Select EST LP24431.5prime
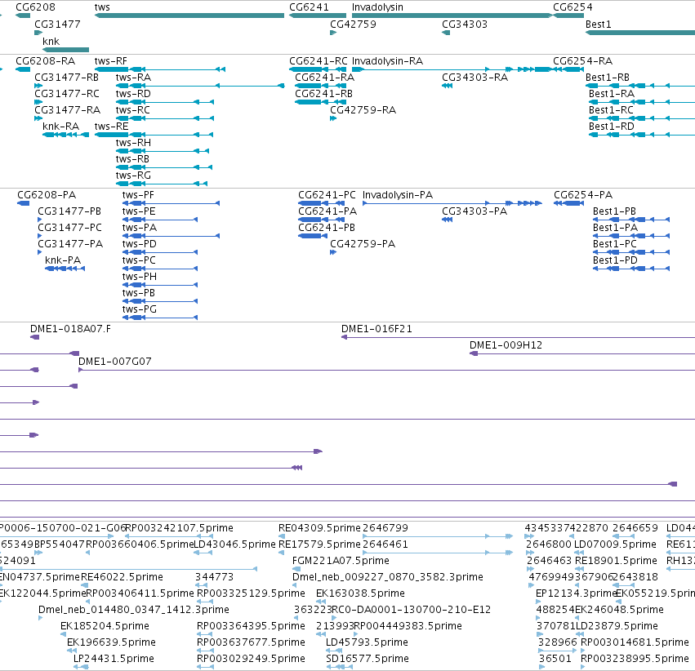 click(81, 667)
